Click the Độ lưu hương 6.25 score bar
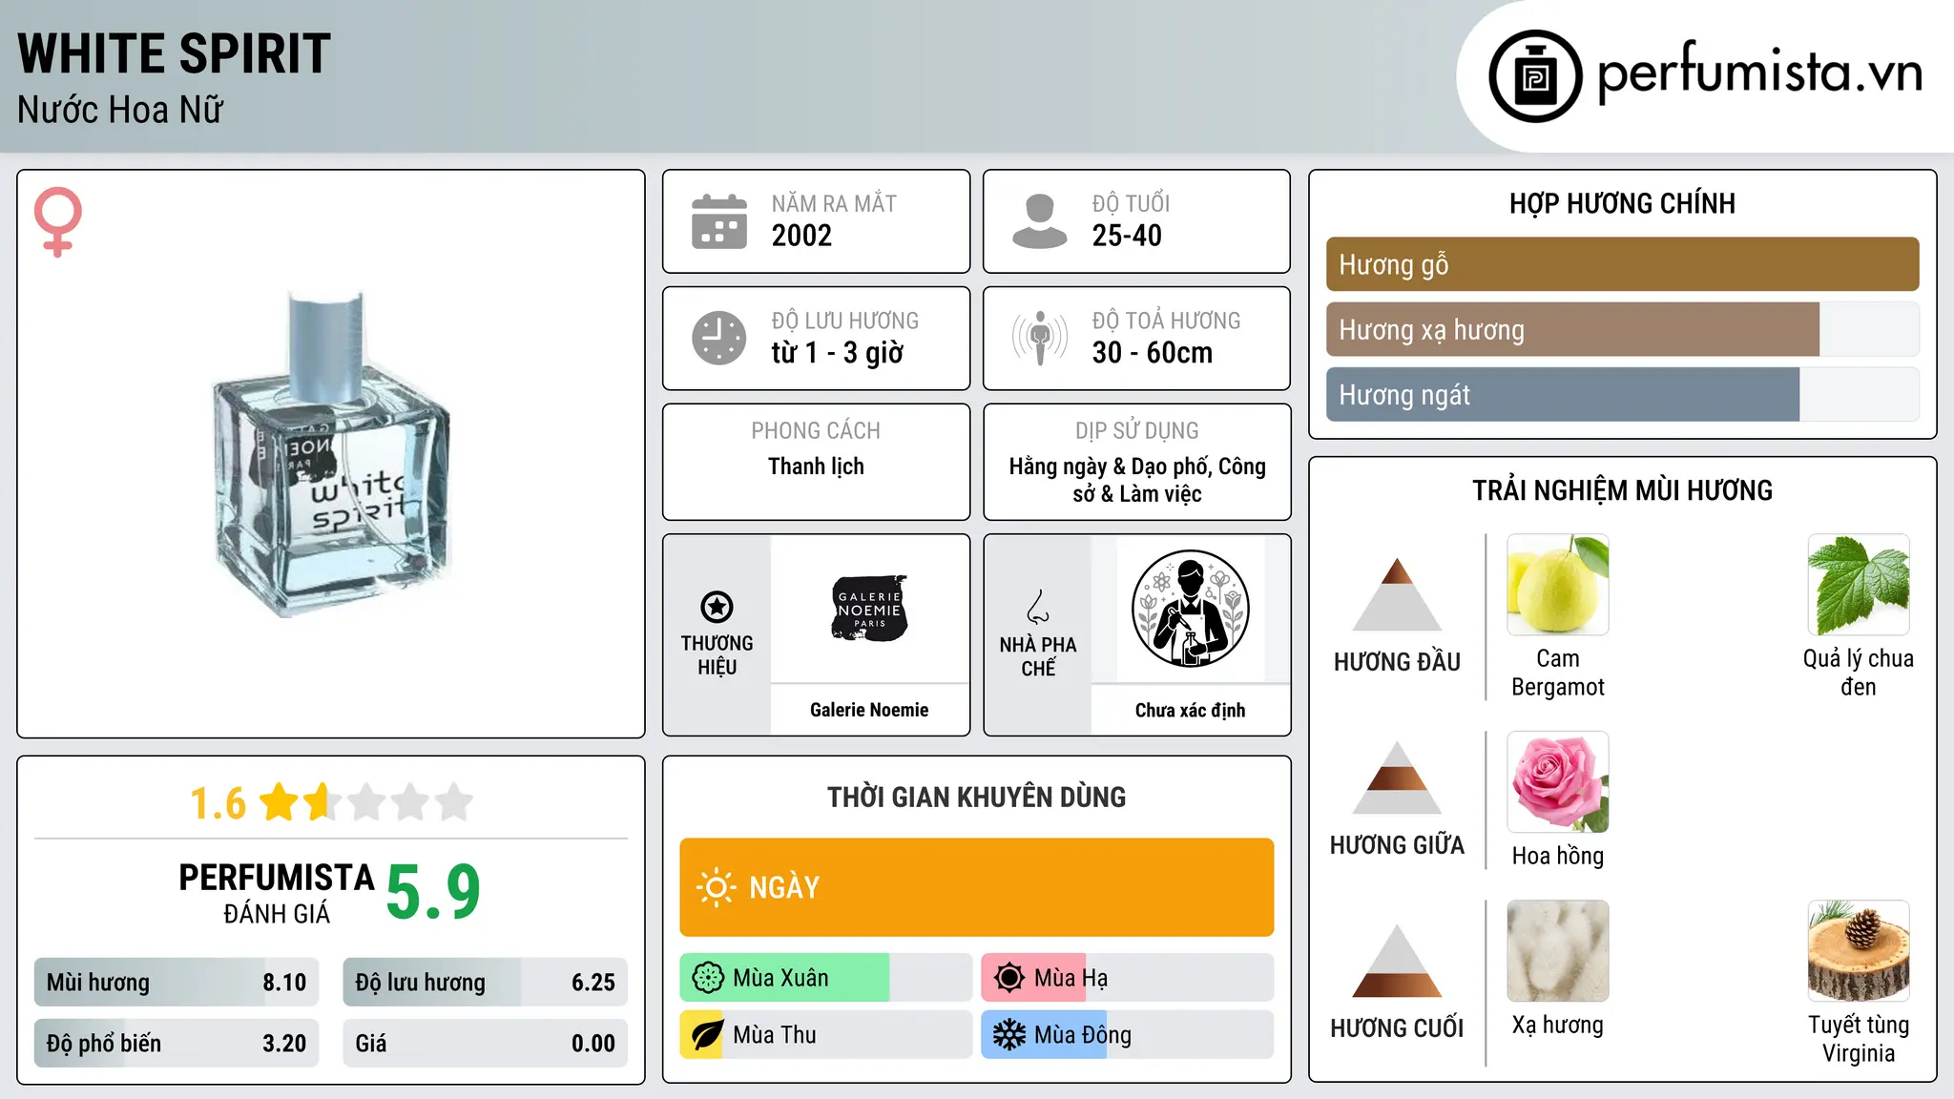Image resolution: width=1954 pixels, height=1099 pixels. coord(485,983)
